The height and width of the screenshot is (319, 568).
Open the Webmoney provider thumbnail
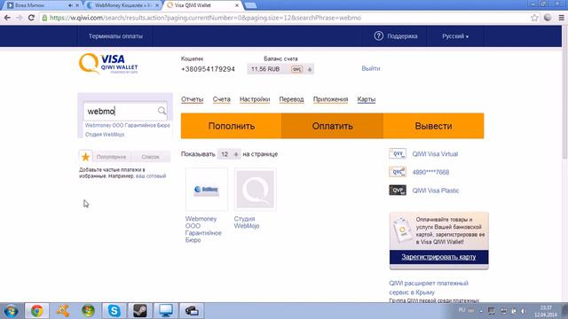click(207, 189)
